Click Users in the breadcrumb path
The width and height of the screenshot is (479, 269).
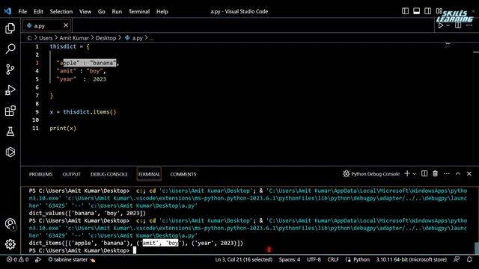click(46, 38)
